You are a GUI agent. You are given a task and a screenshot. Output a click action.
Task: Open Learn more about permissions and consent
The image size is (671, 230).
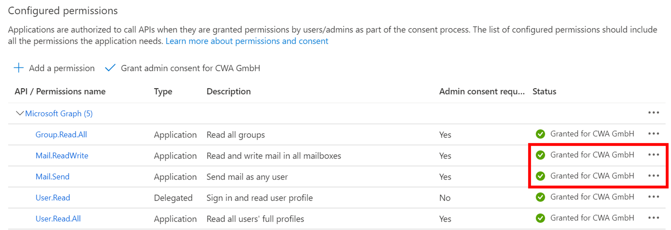(x=247, y=41)
